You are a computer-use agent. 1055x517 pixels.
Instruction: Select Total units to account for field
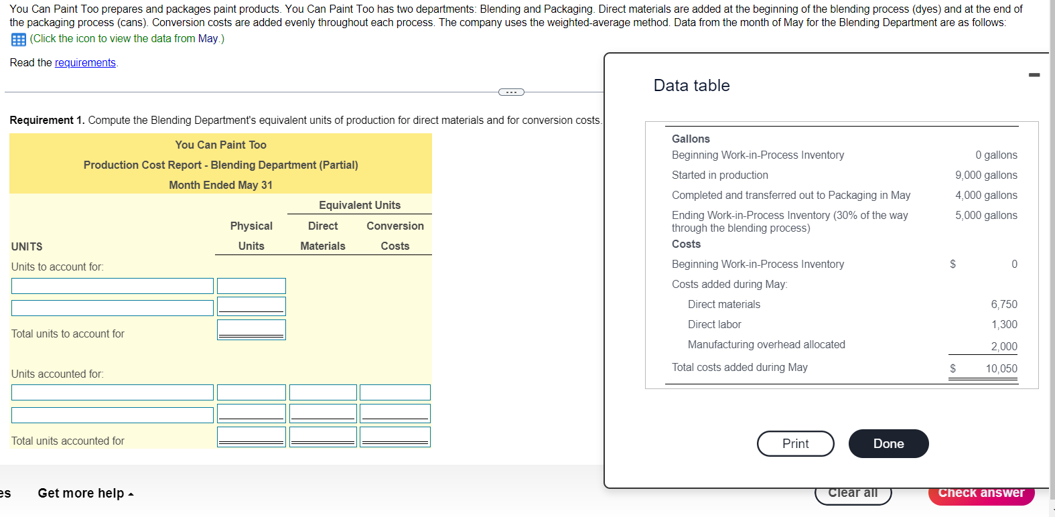[x=251, y=330]
